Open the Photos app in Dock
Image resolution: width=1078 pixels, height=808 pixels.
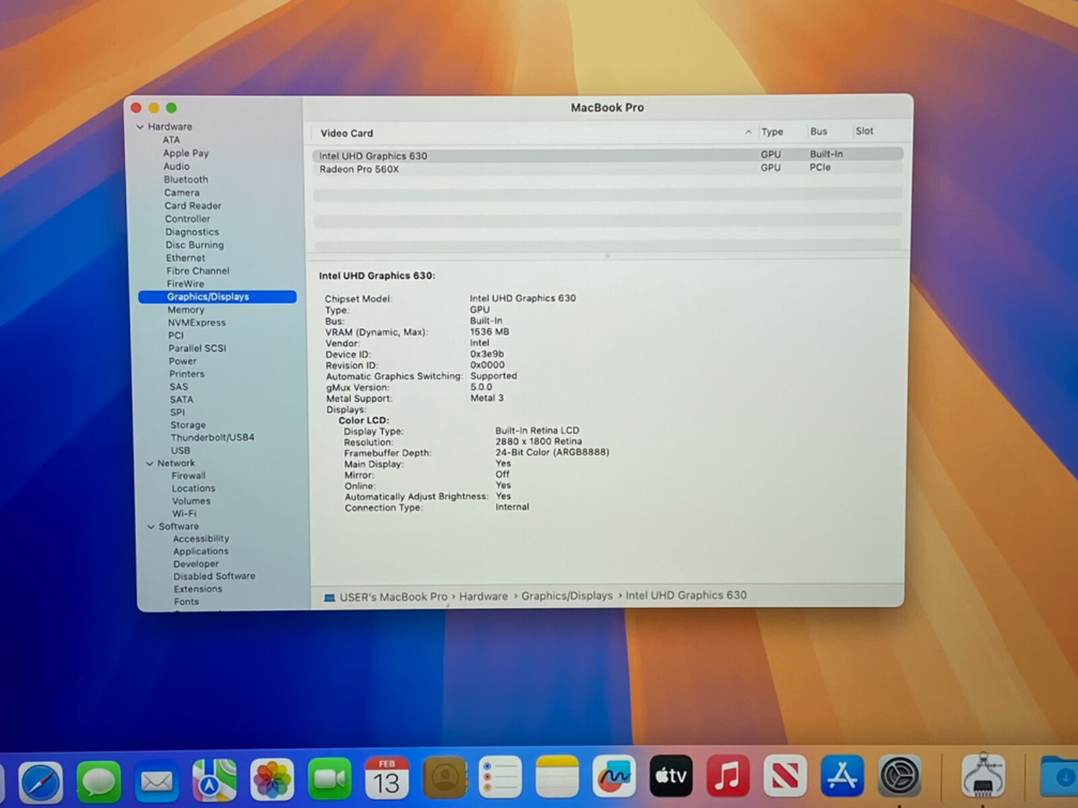point(272,780)
